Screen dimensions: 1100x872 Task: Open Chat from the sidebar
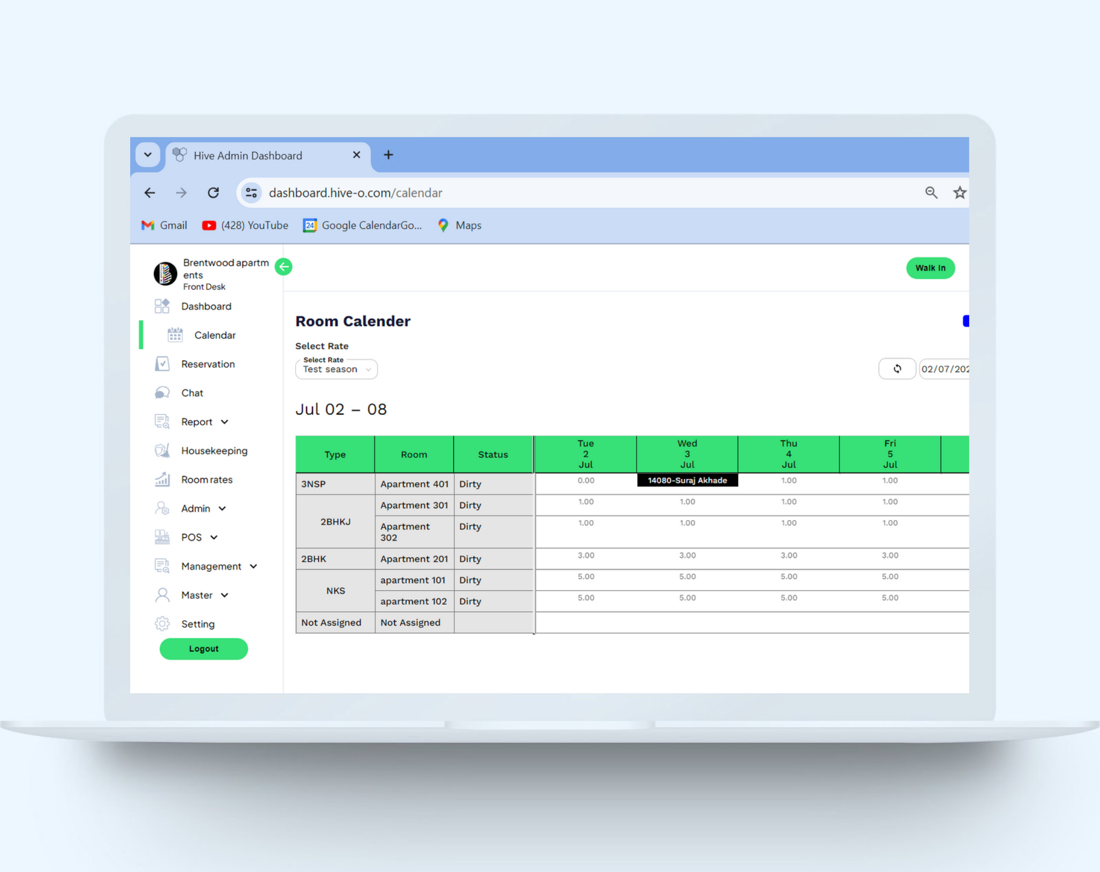pos(192,393)
